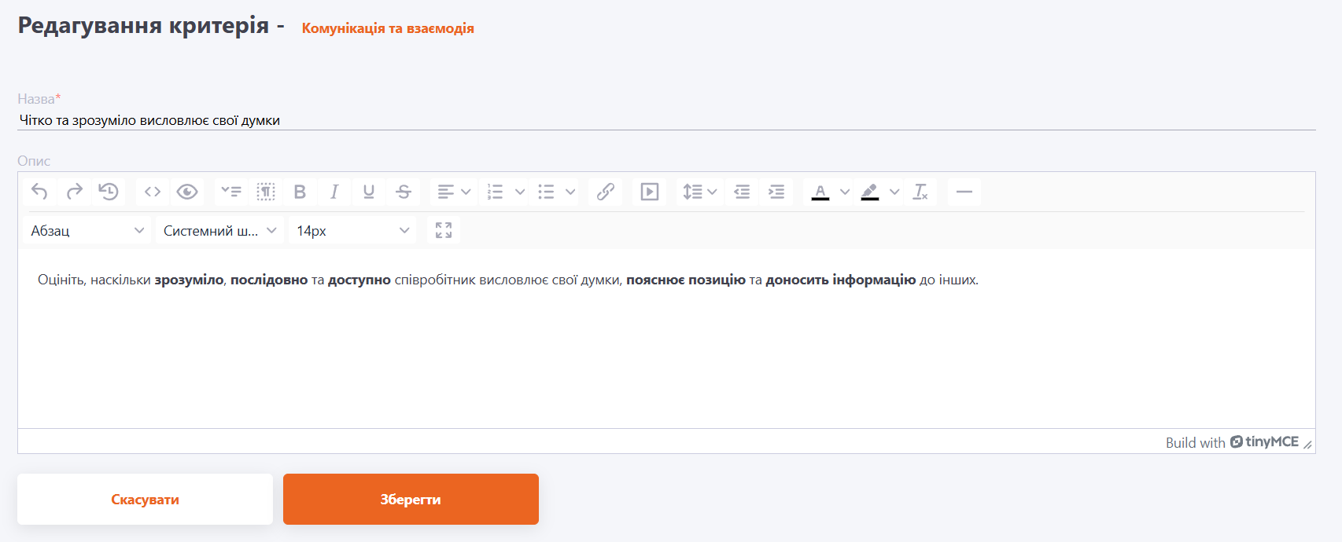Redo the last undone action

coord(74,192)
